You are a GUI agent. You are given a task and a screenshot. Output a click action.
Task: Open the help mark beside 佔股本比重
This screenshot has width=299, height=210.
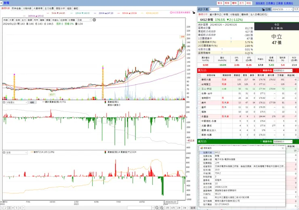[x=222, y=49]
